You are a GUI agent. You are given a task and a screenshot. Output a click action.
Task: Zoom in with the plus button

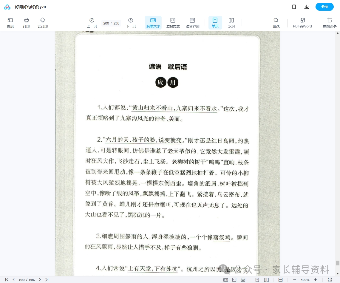(x=316, y=280)
